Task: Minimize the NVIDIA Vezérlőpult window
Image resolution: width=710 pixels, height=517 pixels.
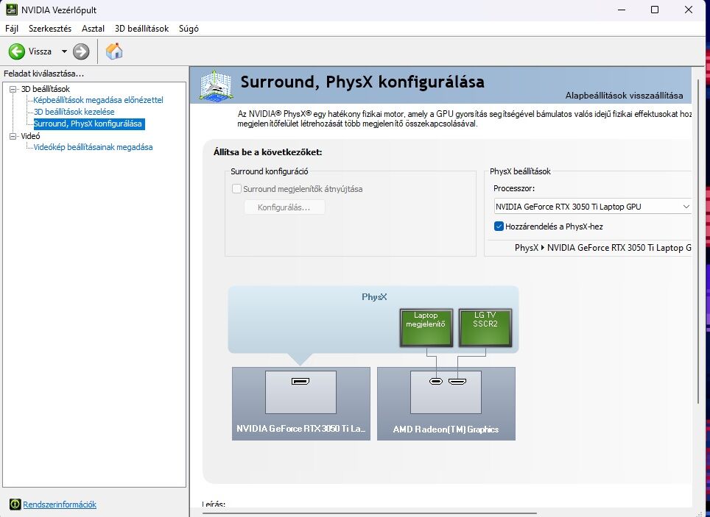Action: (622, 10)
